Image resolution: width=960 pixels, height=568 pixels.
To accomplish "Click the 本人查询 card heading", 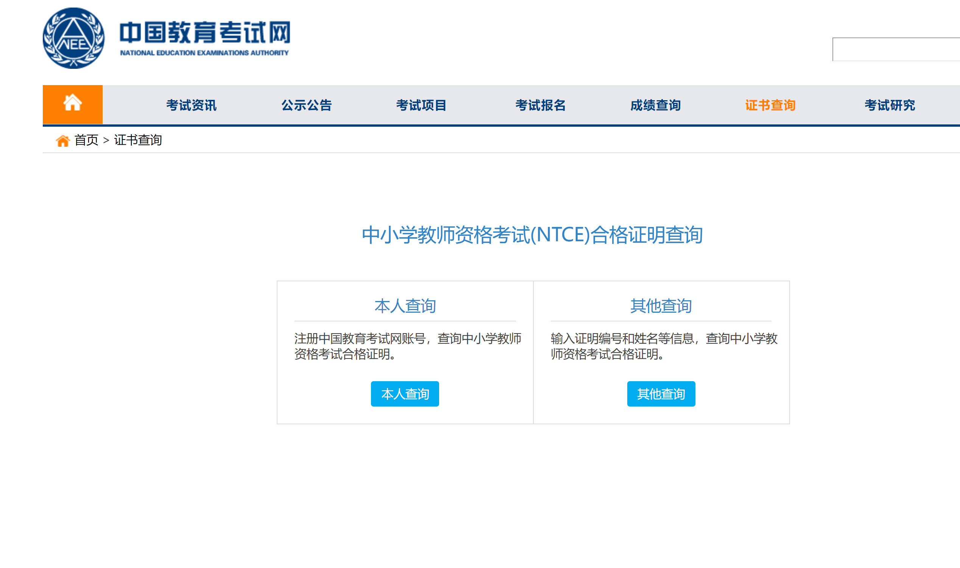I will click(405, 306).
